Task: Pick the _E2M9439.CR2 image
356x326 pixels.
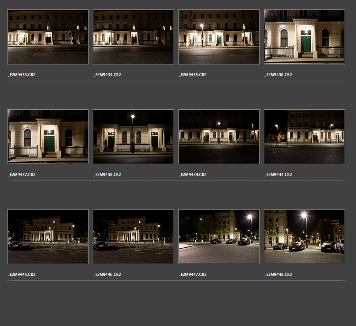Action: pyautogui.click(x=219, y=137)
